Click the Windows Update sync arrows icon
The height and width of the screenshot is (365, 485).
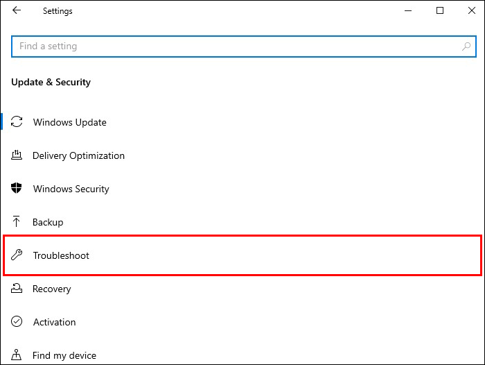pos(17,122)
